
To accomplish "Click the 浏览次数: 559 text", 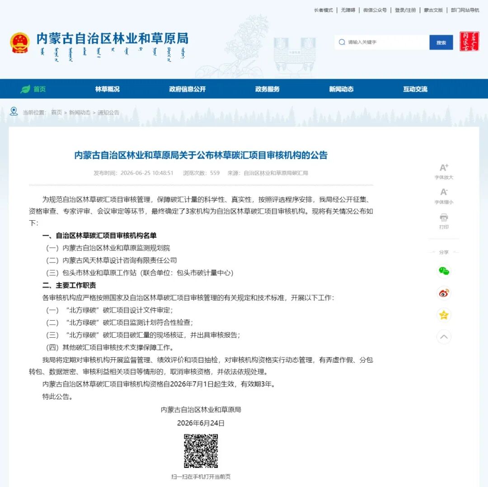I will pyautogui.click(x=201, y=173).
